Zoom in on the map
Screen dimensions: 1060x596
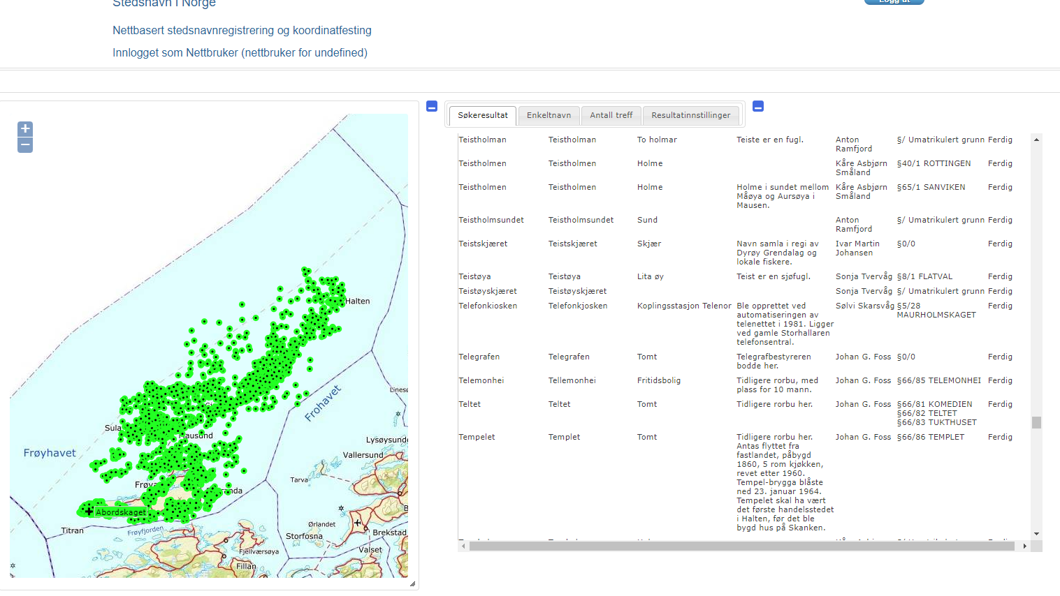click(x=25, y=128)
